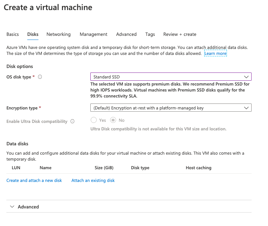
Task: Open the Standard SSD disk type dropdown
Action: click(x=171, y=77)
